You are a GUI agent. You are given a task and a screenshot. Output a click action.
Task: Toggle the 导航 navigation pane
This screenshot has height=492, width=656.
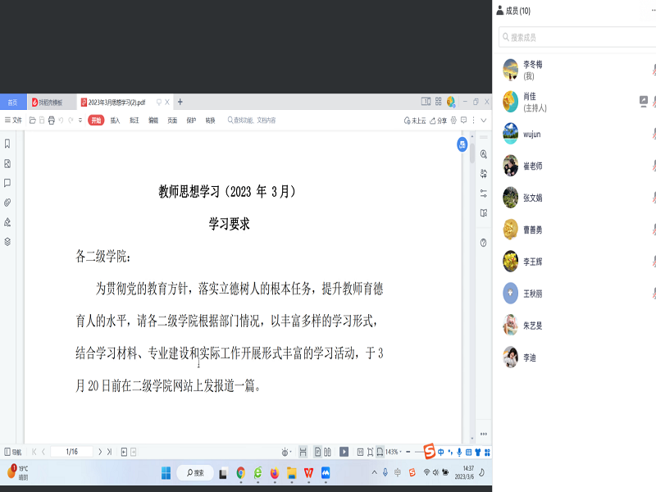click(12, 452)
